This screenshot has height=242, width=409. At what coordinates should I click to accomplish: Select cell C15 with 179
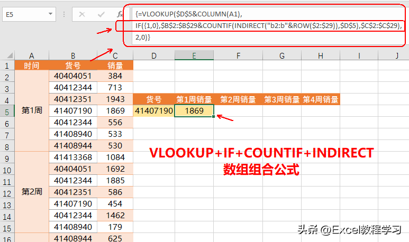pyautogui.click(x=115, y=227)
